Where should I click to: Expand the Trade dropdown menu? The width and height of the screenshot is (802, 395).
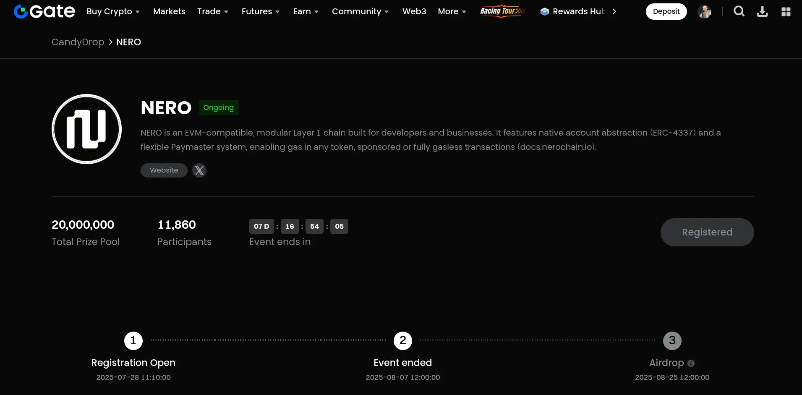click(213, 11)
